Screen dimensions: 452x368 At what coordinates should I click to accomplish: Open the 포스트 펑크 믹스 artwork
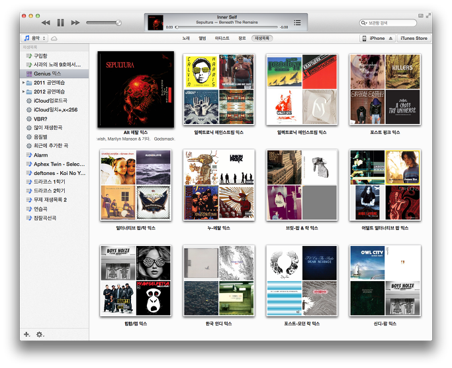(x=385, y=90)
